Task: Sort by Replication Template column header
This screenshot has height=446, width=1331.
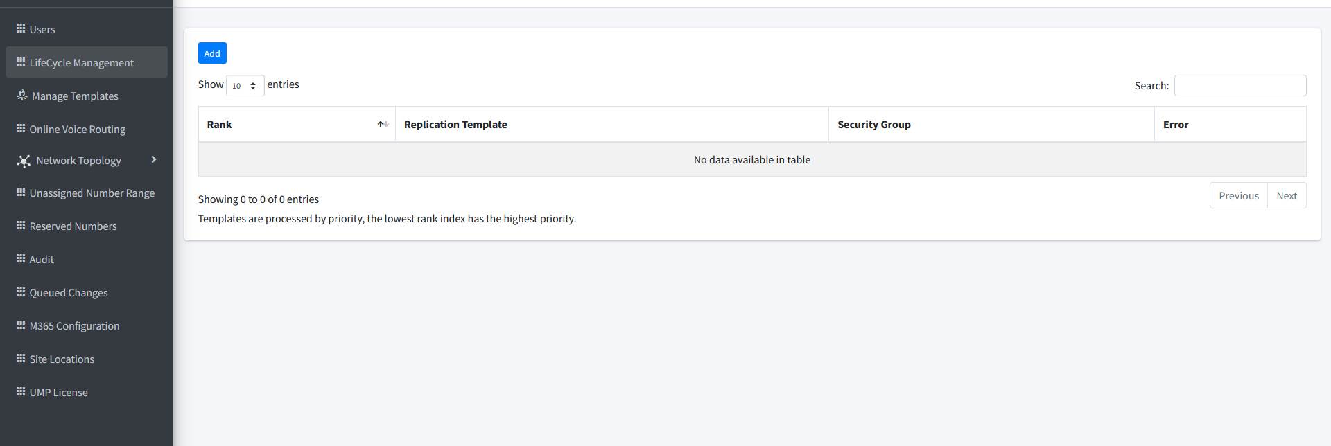Action: pos(455,125)
